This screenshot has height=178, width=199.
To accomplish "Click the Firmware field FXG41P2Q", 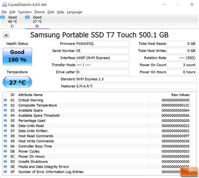I will pos(102,44).
